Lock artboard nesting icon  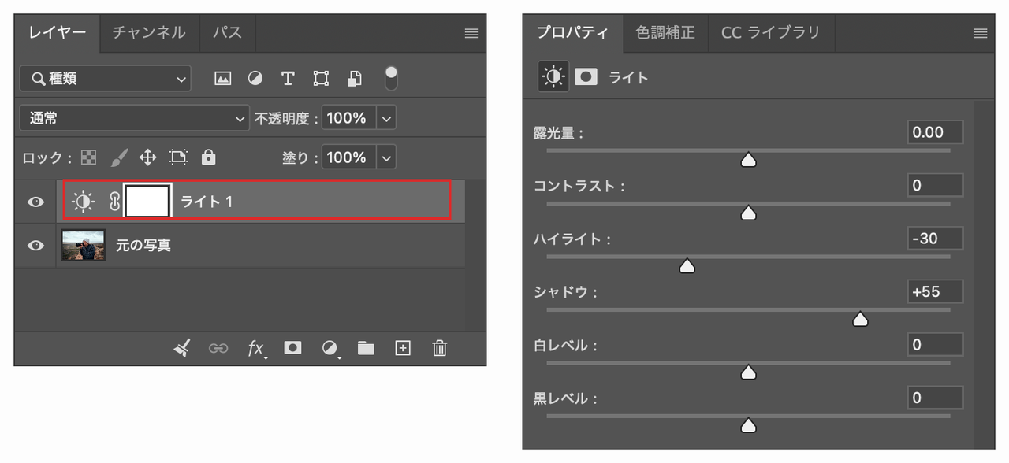pyautogui.click(x=179, y=157)
